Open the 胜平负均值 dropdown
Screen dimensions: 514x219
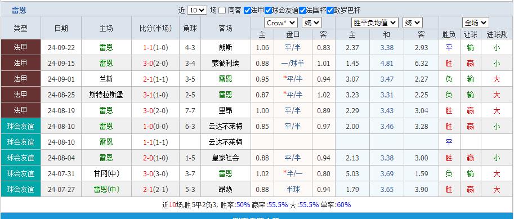coord(375,23)
